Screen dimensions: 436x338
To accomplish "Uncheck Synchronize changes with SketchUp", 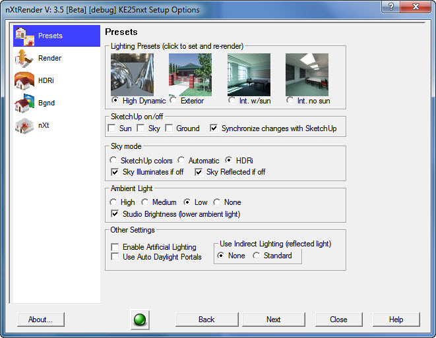I will [x=214, y=128].
